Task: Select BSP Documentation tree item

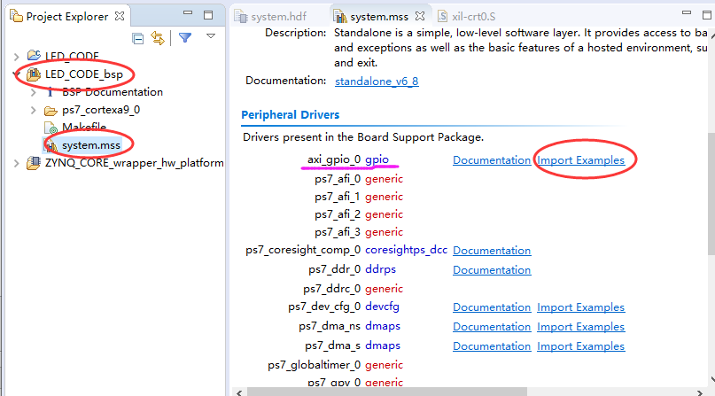Action: point(113,92)
